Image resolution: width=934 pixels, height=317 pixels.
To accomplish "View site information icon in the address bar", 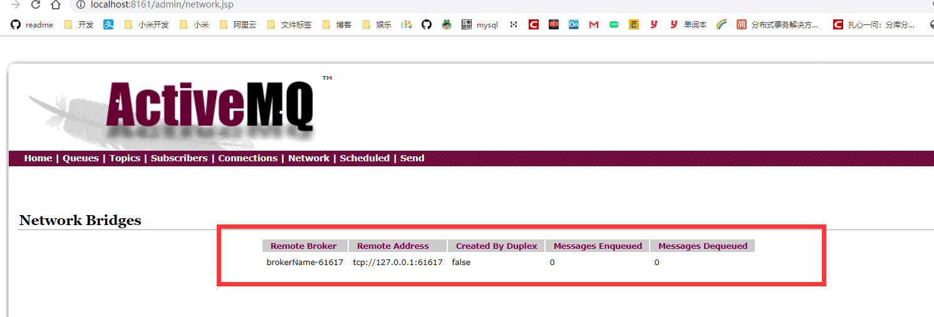I will click(x=80, y=5).
